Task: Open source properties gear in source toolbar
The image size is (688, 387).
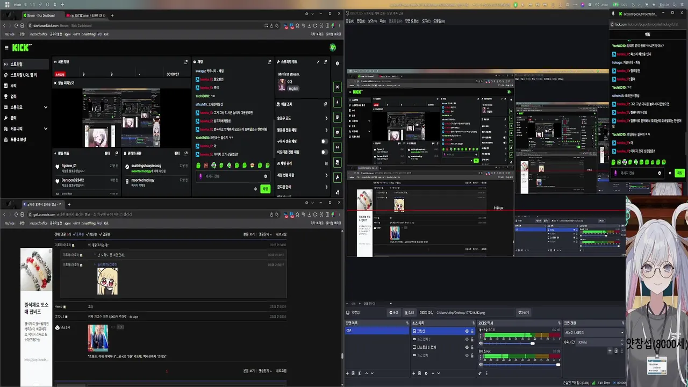Action: point(426,373)
